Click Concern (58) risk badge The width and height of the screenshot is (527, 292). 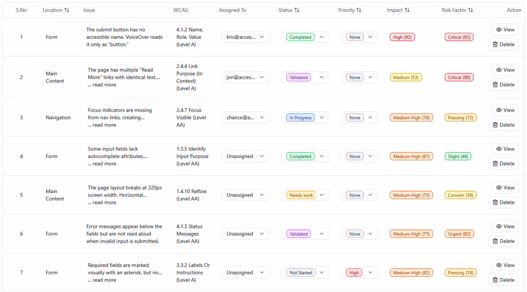[x=461, y=195]
